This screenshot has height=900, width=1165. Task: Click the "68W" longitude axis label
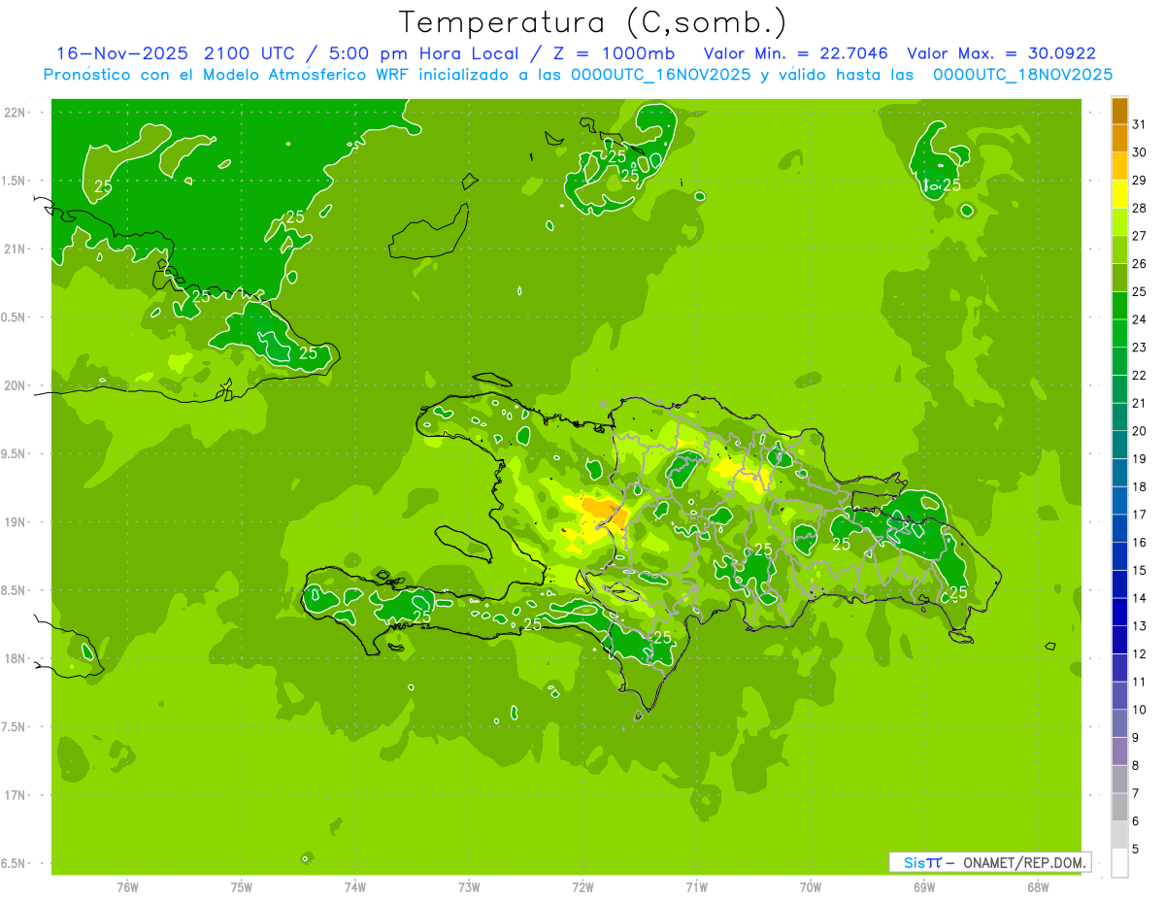coord(1038,888)
